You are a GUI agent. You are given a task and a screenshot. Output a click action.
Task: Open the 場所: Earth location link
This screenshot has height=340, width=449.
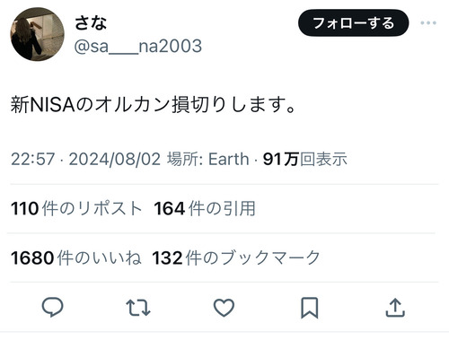[208, 159]
